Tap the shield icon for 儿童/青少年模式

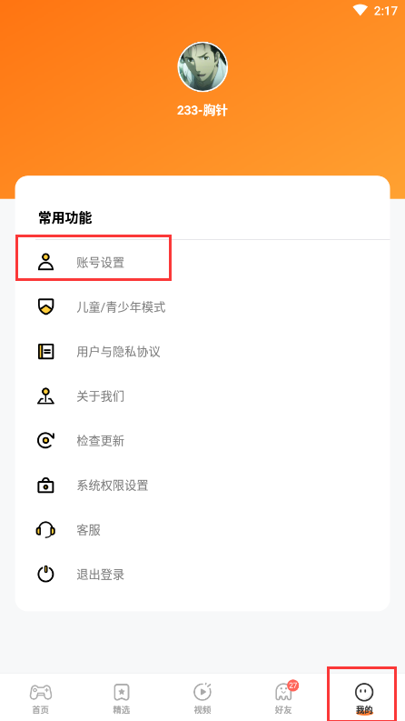45,306
